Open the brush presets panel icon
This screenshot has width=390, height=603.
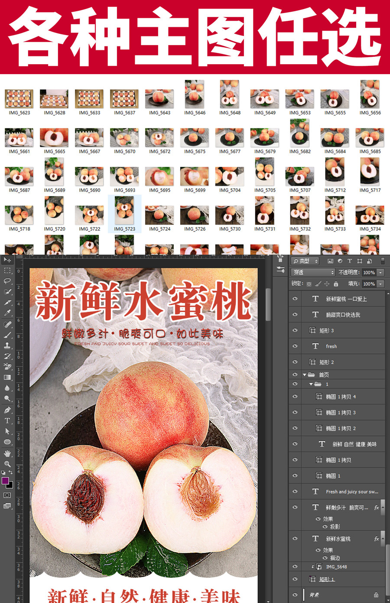(x=280, y=259)
